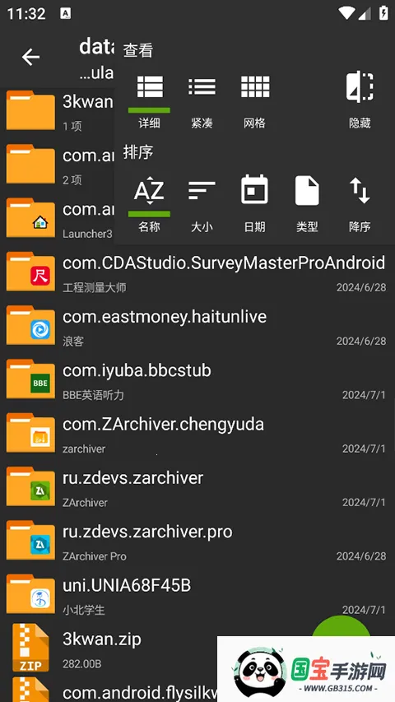Open the 工程测量大师 folder icon
The image size is (395, 702).
(30, 272)
